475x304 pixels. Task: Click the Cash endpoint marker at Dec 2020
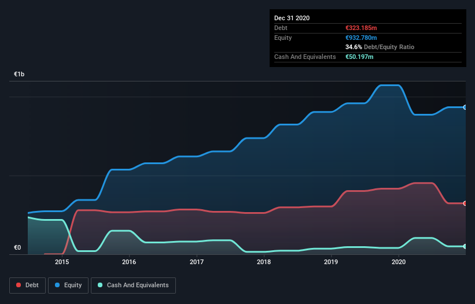[x=465, y=247]
